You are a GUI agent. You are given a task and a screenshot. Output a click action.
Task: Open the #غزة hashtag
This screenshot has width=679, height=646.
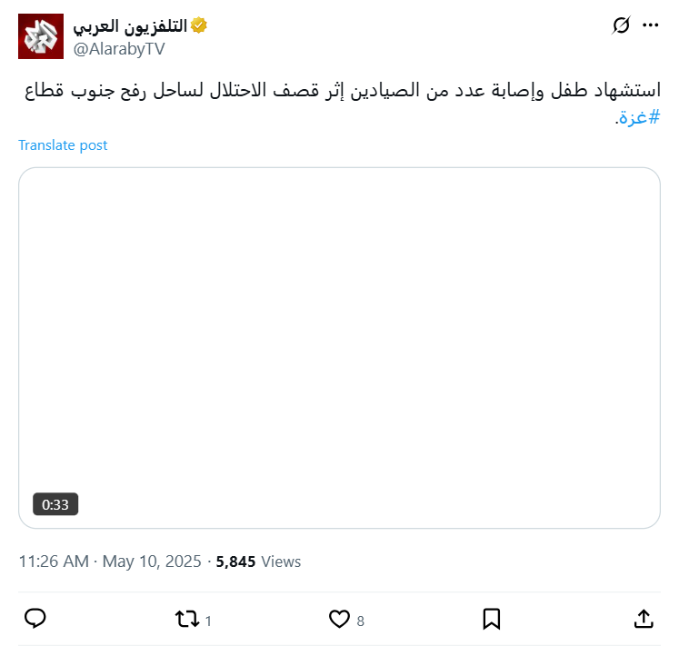pyautogui.click(x=639, y=117)
